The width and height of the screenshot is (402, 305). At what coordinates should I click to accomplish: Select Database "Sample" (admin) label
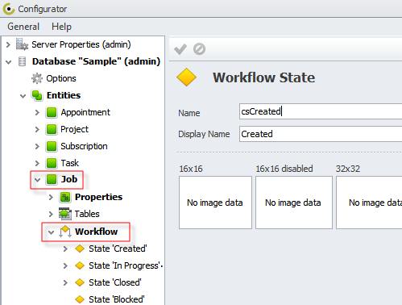[x=96, y=61]
